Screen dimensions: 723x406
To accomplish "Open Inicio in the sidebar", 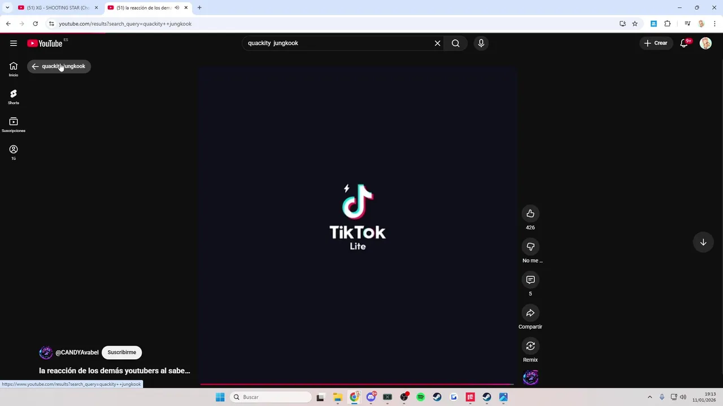I will [x=14, y=69].
